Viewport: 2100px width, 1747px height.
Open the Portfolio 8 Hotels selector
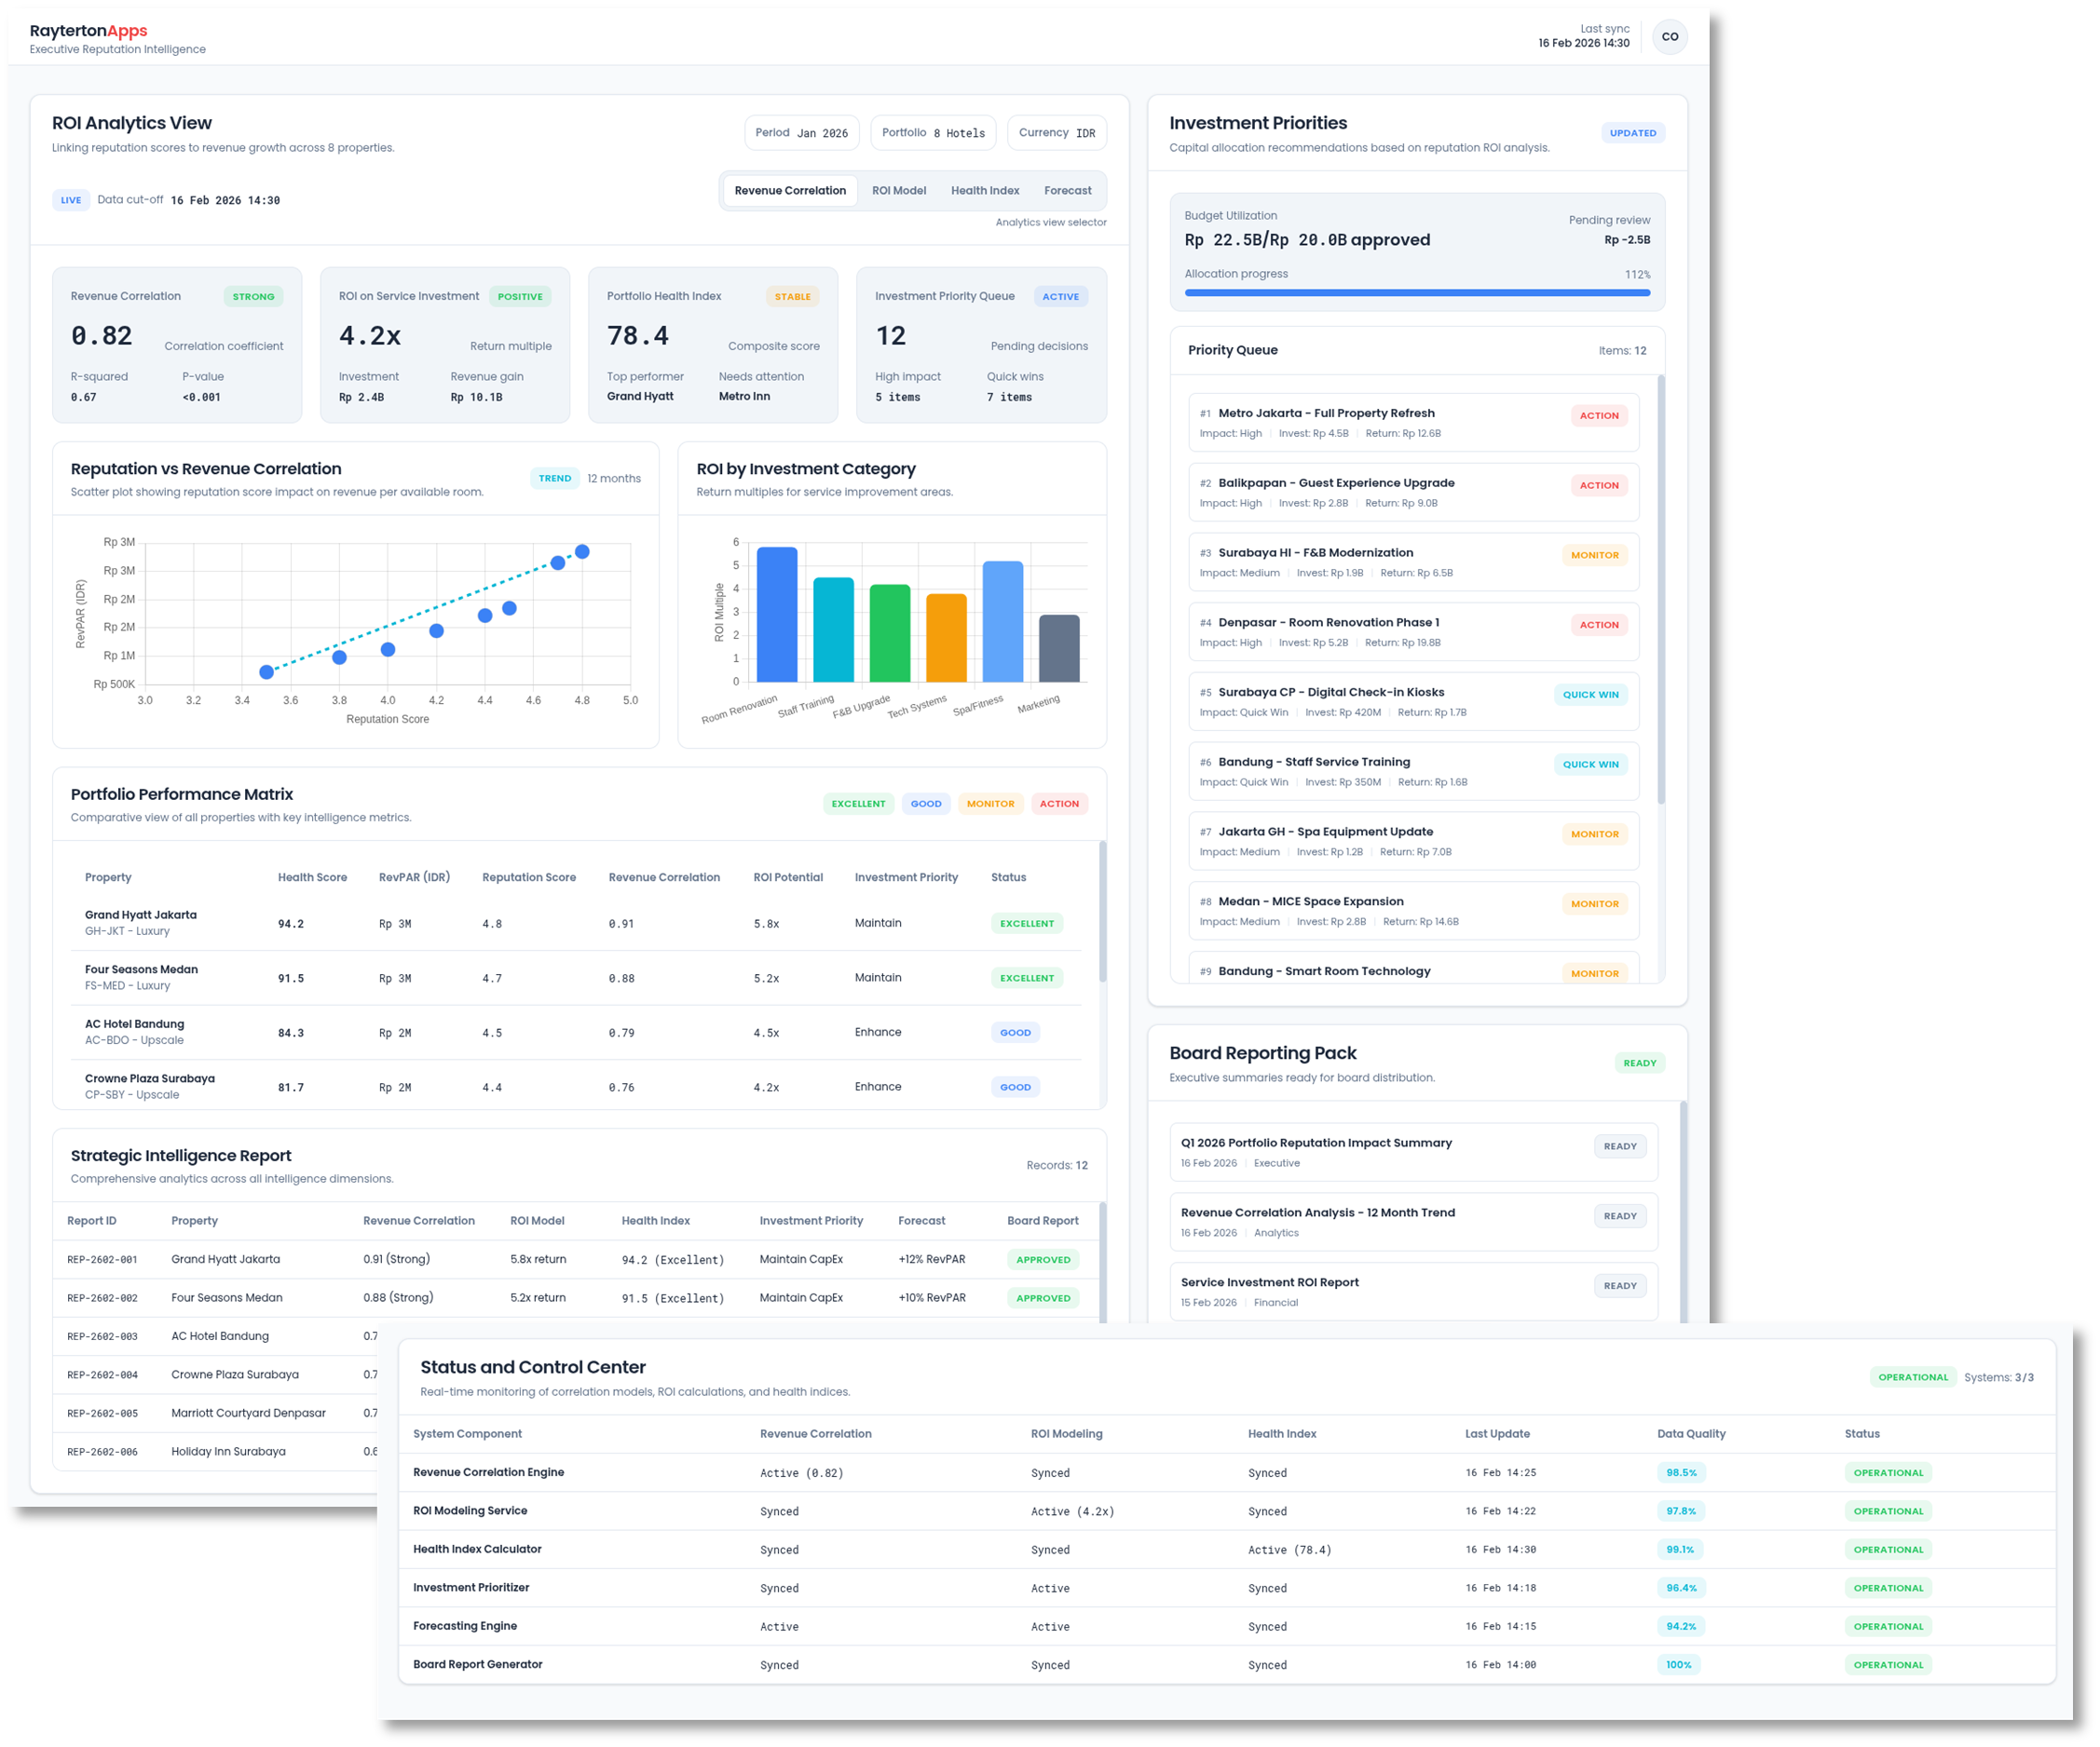[933, 132]
